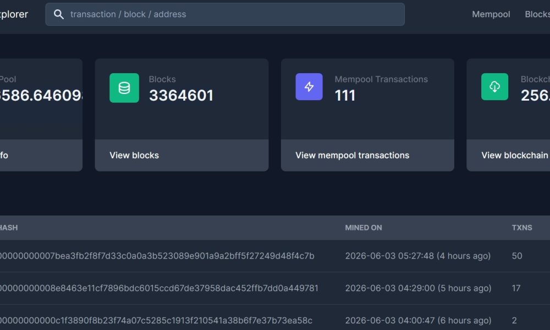Viewport: 550px width, 330px height.
Task: Click the transaction count 17
Action: tap(516, 288)
